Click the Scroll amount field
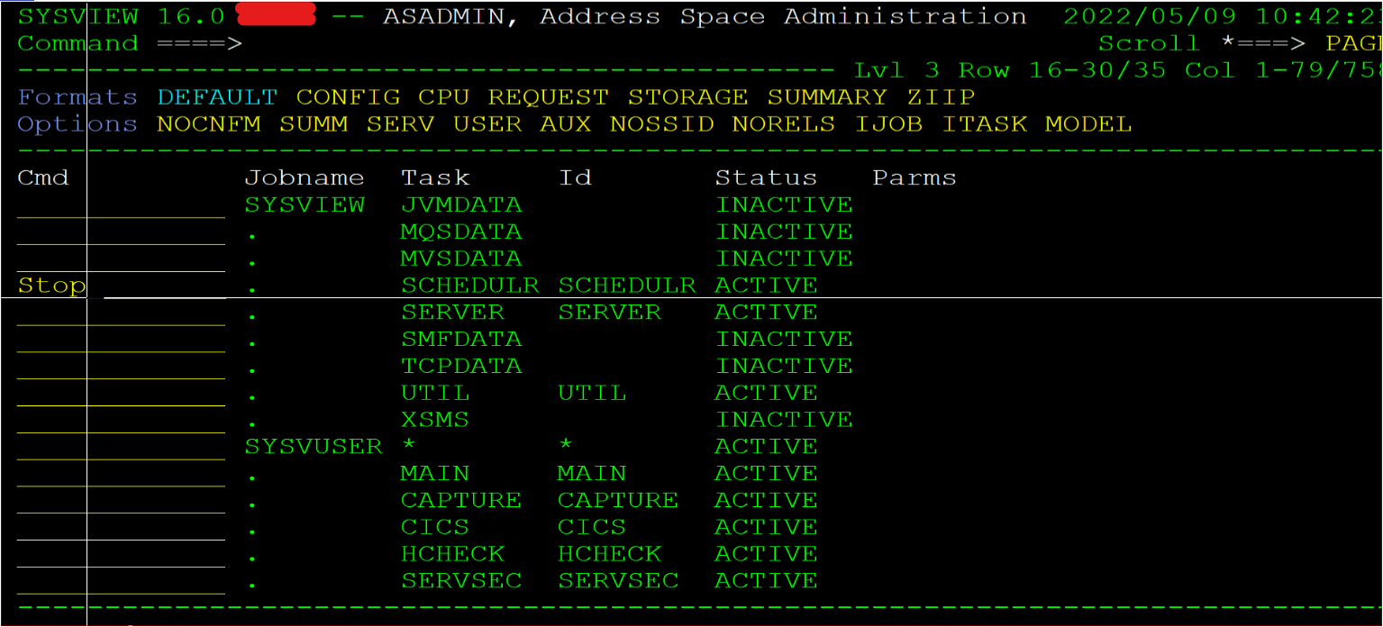Viewport: 1383px width, 627px height. pos(1353,43)
